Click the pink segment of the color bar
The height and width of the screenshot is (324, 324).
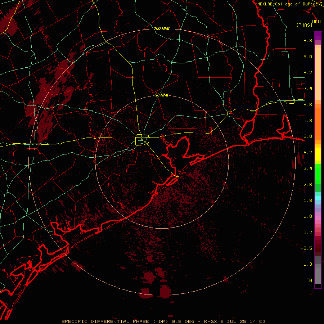(x=318, y=218)
